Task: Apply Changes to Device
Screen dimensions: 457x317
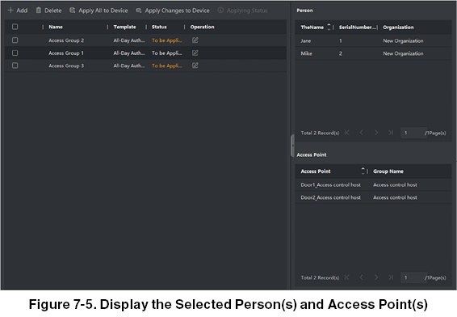Action: [x=173, y=11]
